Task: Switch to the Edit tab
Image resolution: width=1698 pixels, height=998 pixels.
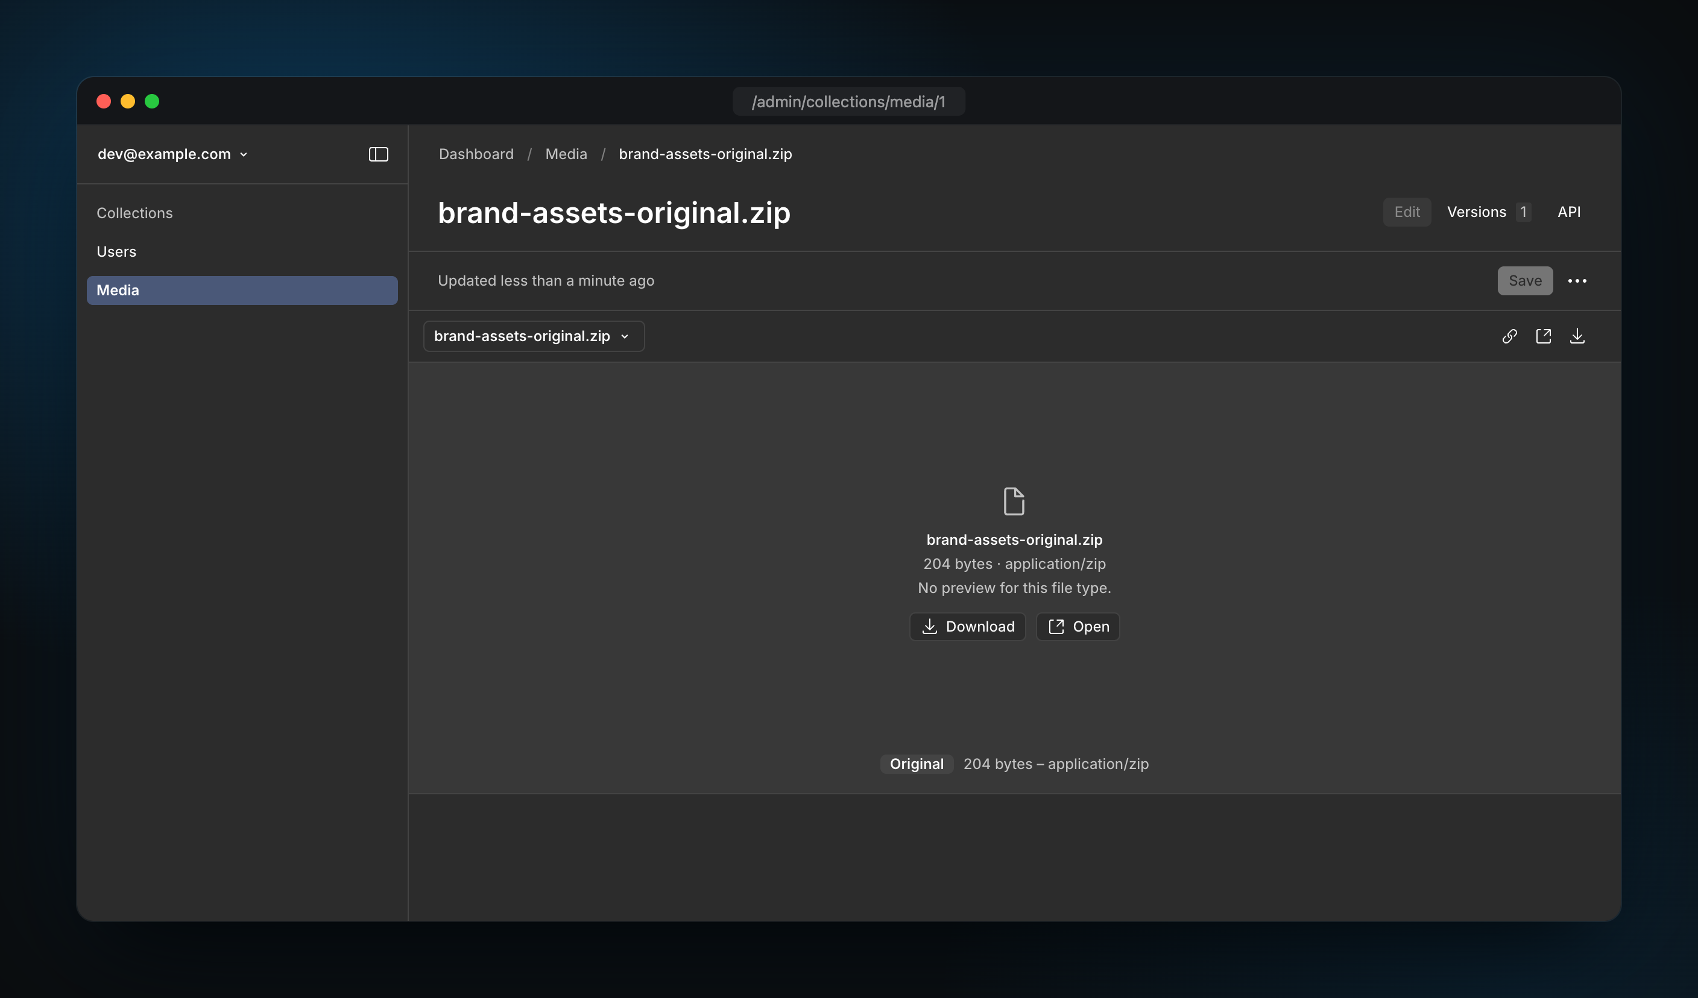Action: 1407,212
